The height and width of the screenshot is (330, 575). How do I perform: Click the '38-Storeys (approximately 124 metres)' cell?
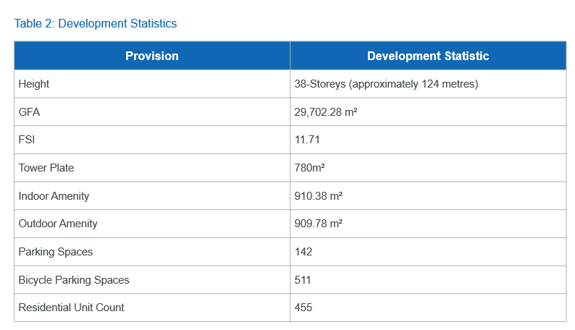tap(386, 84)
